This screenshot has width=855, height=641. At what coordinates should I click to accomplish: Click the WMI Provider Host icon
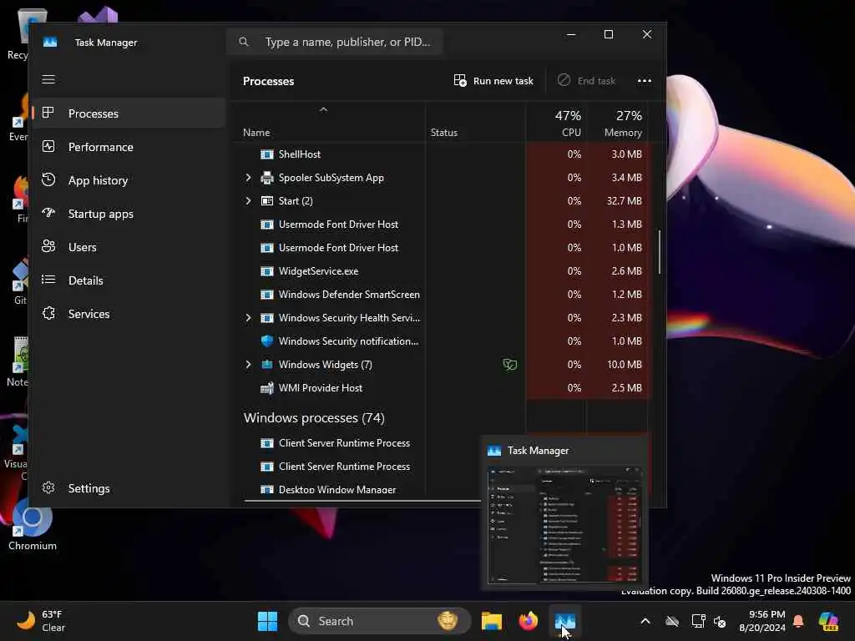tap(266, 388)
